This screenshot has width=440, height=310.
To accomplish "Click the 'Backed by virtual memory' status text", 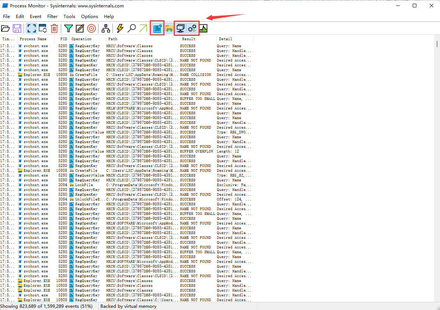I will coord(128,306).
